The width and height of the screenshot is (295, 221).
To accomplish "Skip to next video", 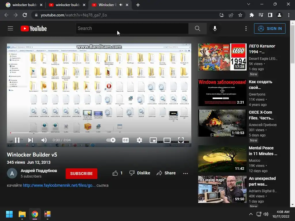I will (x=31, y=140).
